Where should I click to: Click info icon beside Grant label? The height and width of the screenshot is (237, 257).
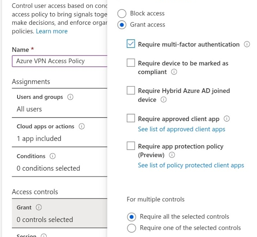coord(39,207)
